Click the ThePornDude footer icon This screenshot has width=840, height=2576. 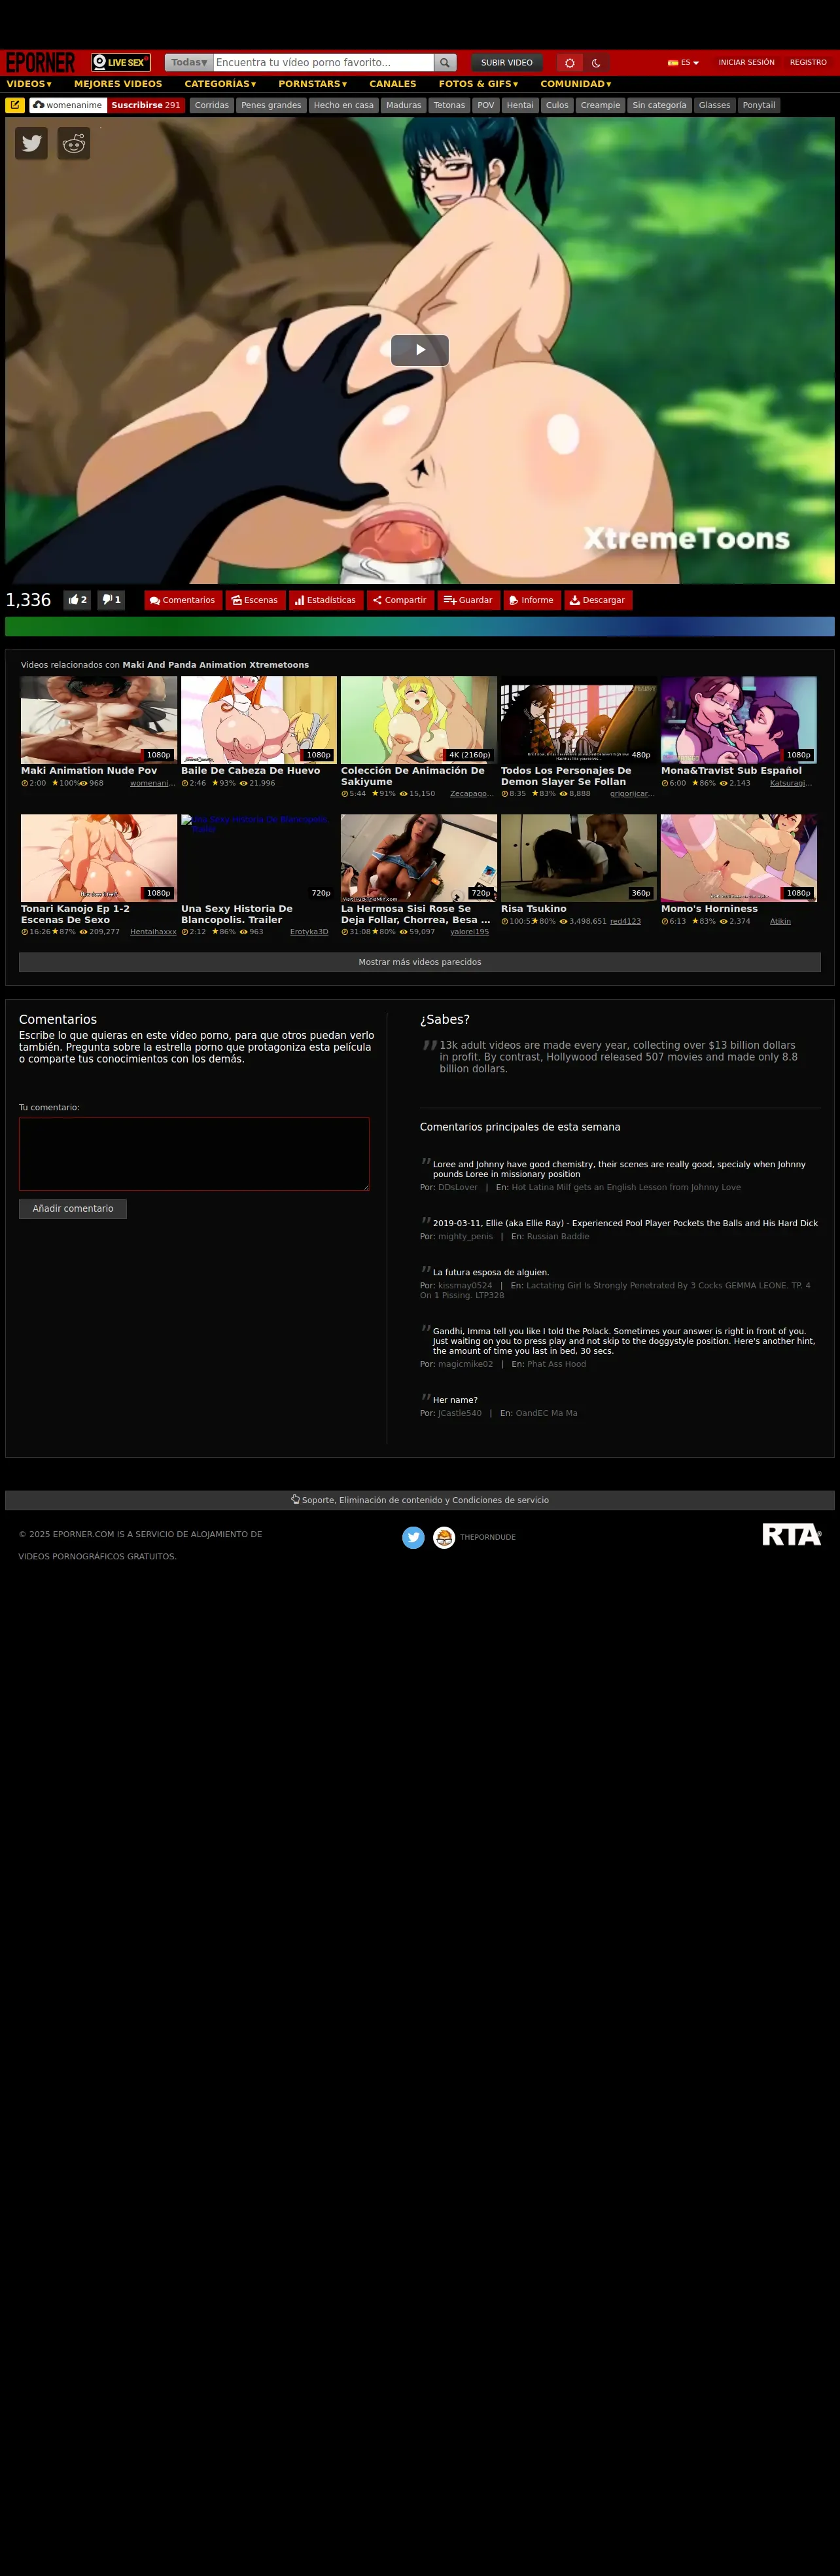pos(444,1537)
